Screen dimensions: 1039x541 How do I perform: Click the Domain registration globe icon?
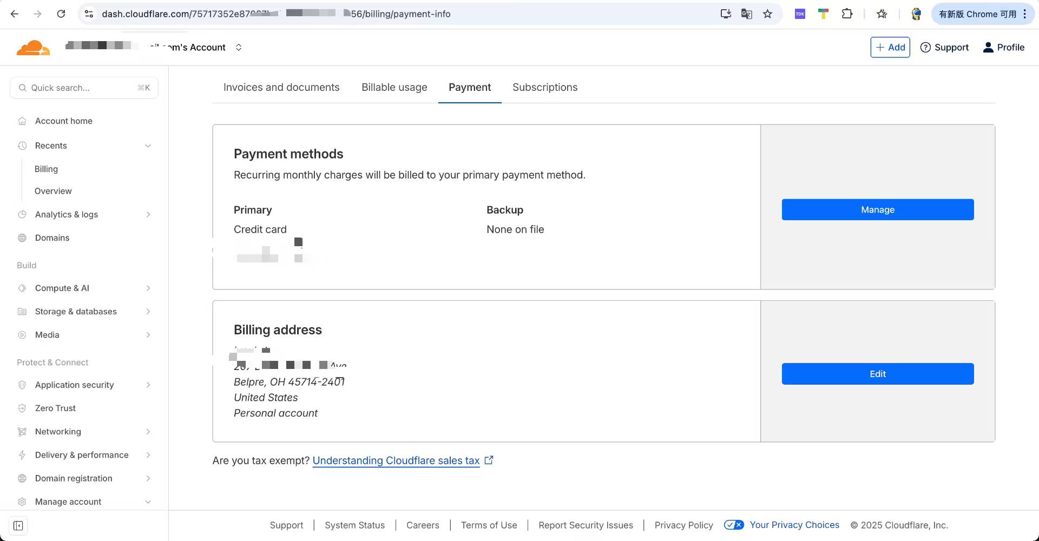coord(22,478)
